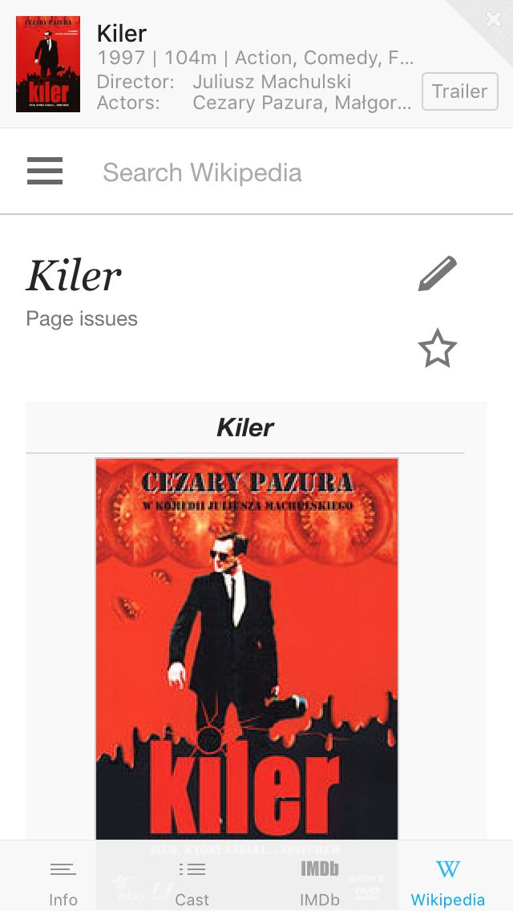This screenshot has height=911, width=513.
Task: Tap the IMDb logo icon
Action: click(x=320, y=868)
